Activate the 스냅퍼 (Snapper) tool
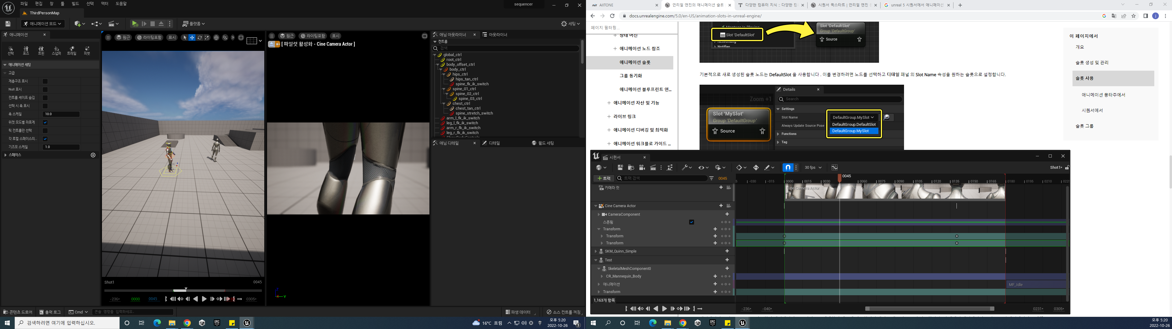This screenshot has width=1172, height=329. coord(56,51)
